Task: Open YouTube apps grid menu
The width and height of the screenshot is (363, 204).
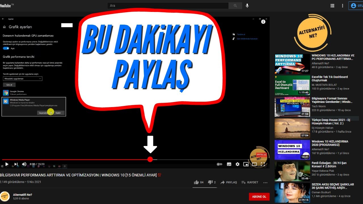Action: pyautogui.click(x=333, y=6)
